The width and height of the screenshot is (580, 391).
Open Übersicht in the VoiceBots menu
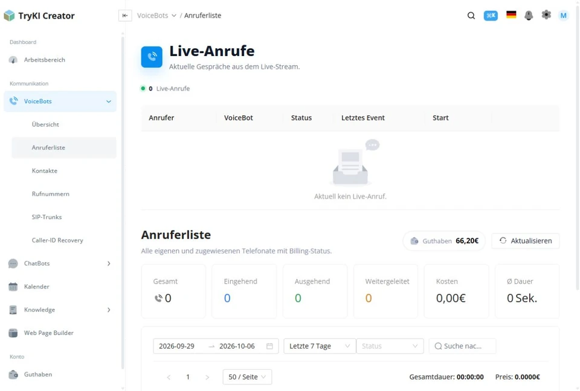coord(45,124)
